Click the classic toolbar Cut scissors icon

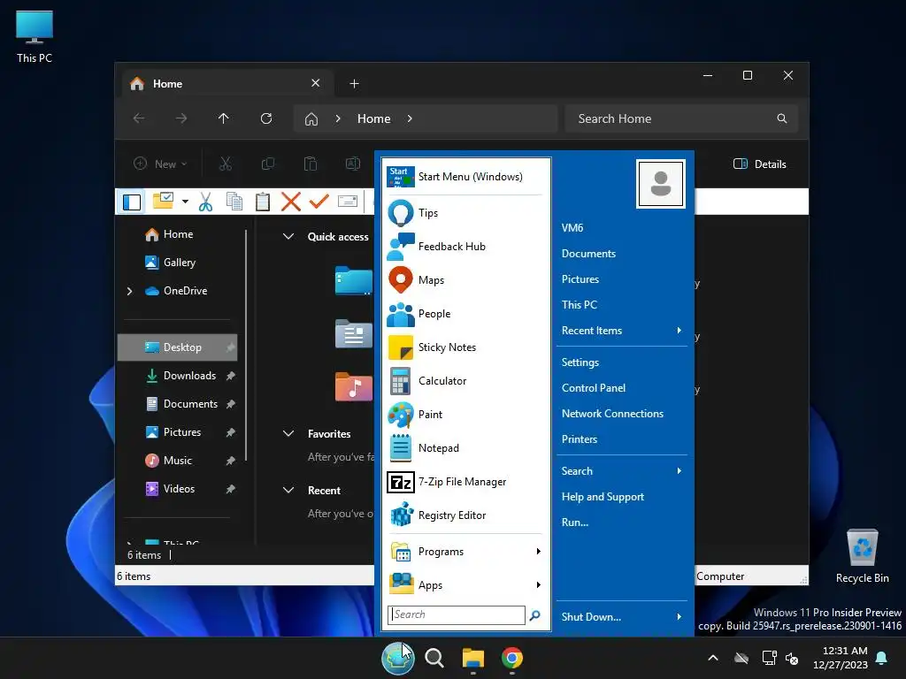[205, 202]
